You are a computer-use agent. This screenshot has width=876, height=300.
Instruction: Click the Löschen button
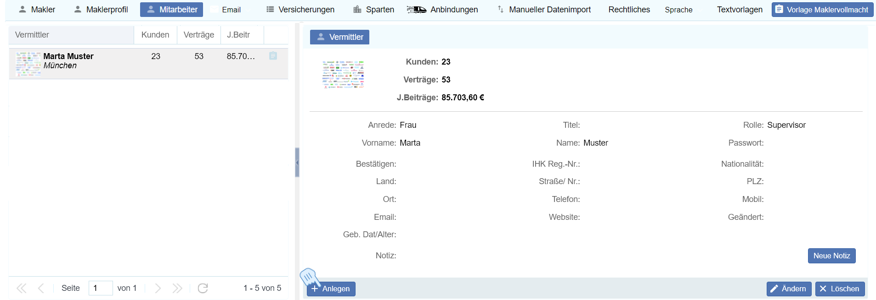[840, 289]
